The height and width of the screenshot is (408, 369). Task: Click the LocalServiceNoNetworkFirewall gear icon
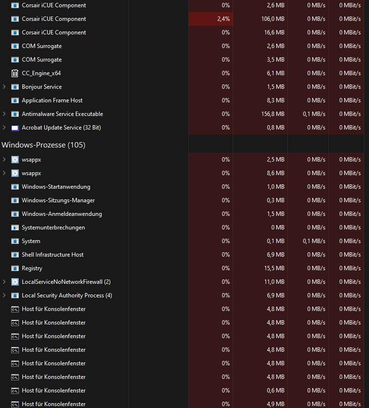pyautogui.click(x=15, y=282)
